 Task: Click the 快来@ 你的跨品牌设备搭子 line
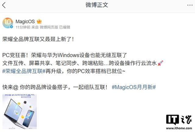55,87
